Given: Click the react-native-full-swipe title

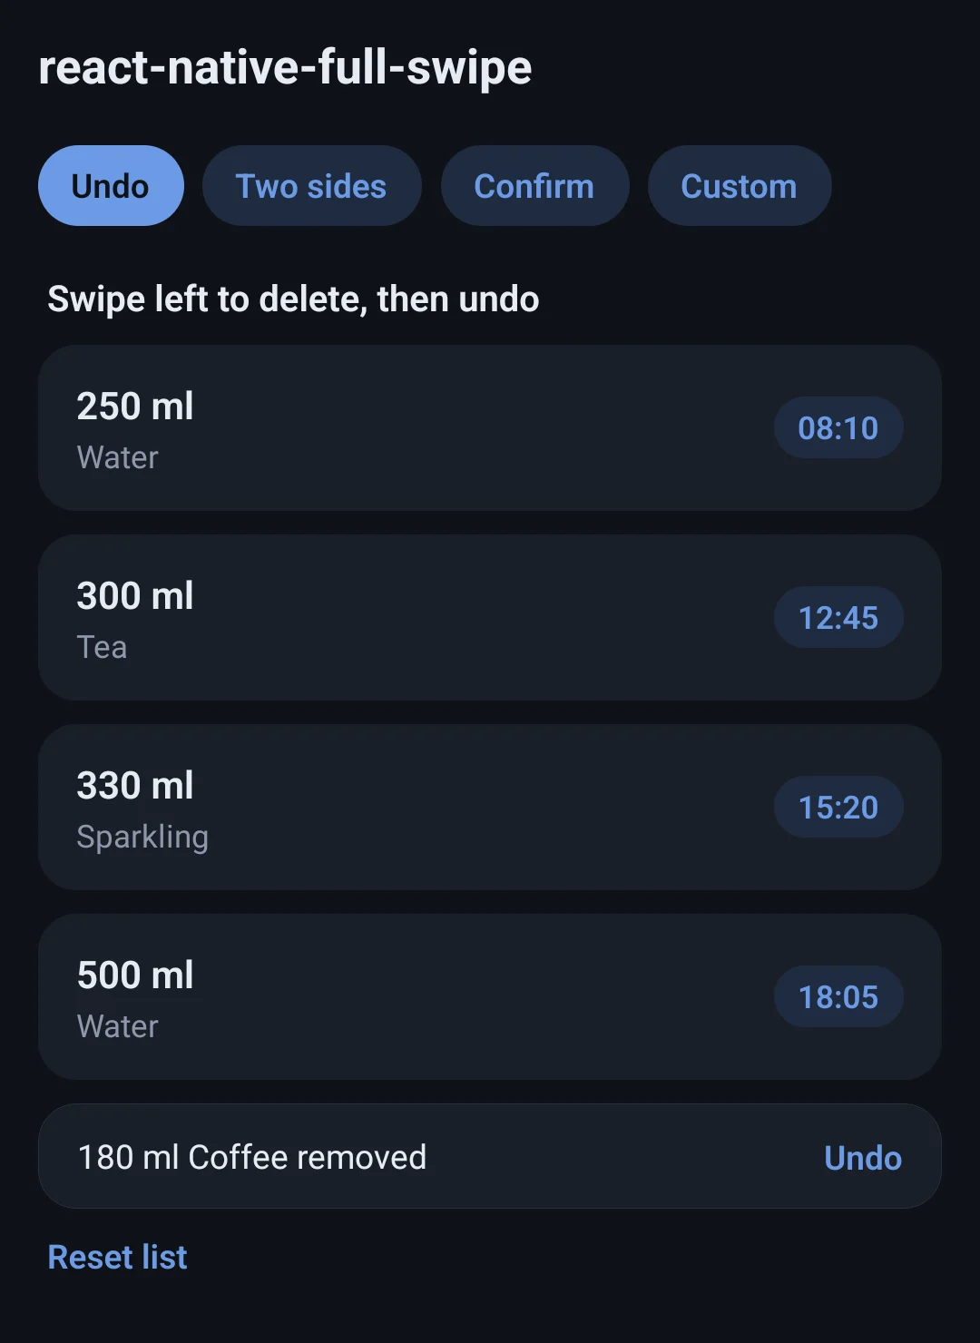Looking at the screenshot, I should click(285, 68).
